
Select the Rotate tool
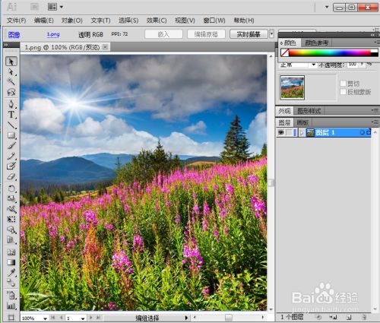pos(11,188)
